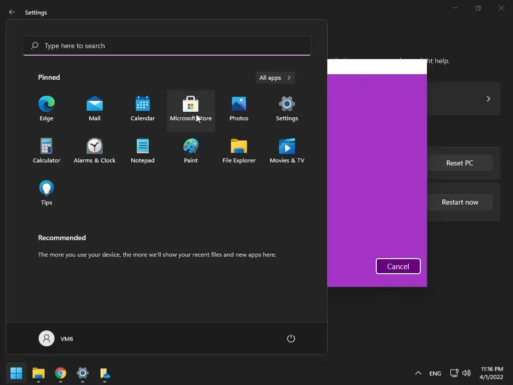Expand the Settings row with the chevron
This screenshot has width=513, height=385.
[x=488, y=99]
